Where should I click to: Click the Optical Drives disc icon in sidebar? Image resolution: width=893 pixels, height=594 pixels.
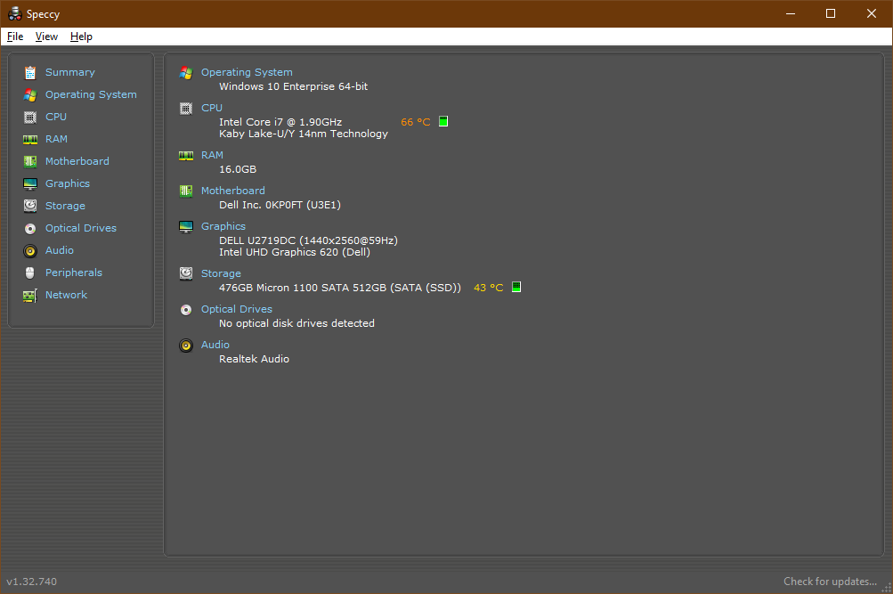(30, 228)
